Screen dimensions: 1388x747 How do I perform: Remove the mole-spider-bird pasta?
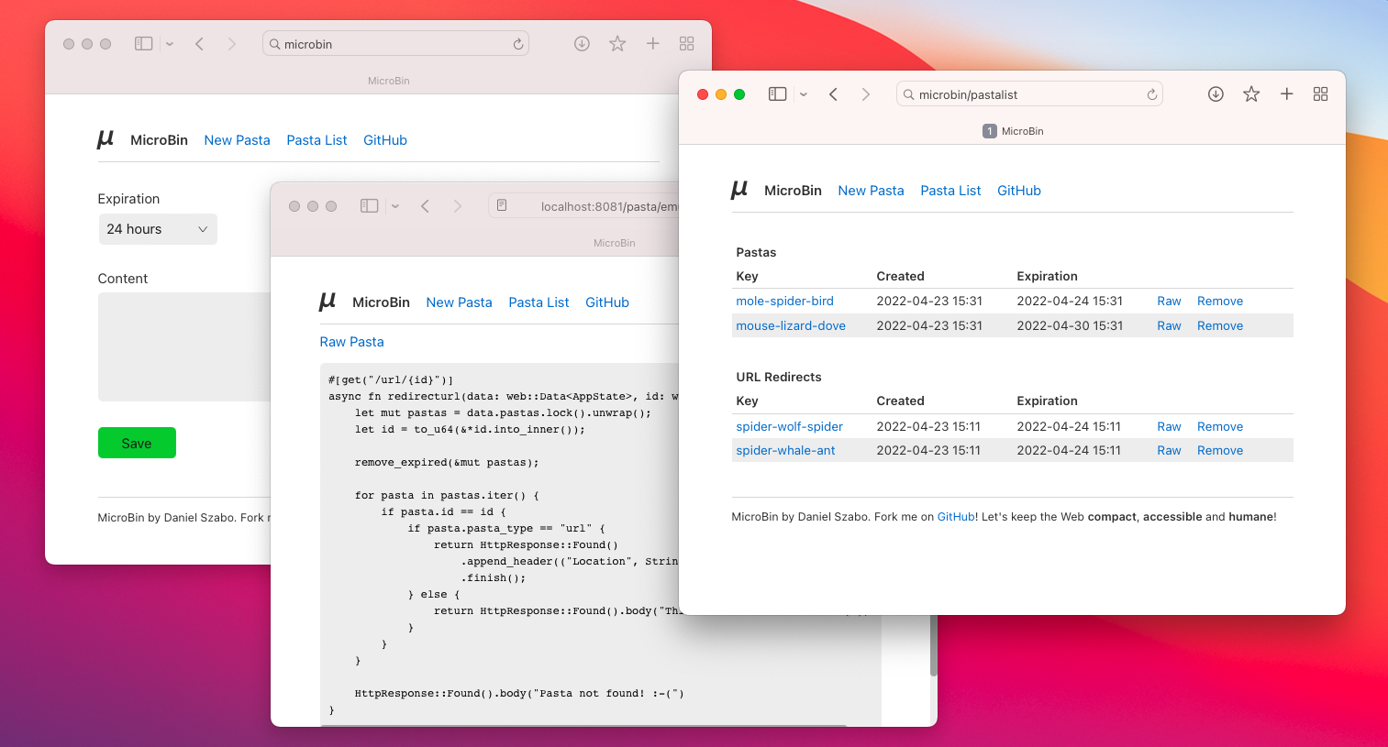pyautogui.click(x=1220, y=301)
